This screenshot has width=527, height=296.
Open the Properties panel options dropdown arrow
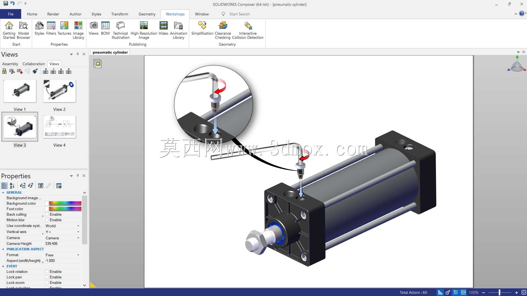coord(71,176)
